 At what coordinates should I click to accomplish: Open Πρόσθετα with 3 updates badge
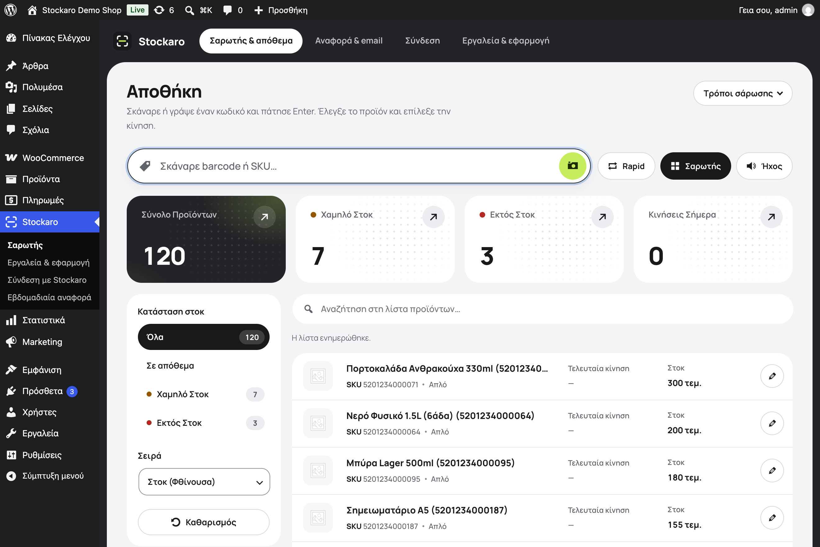pyautogui.click(x=49, y=391)
